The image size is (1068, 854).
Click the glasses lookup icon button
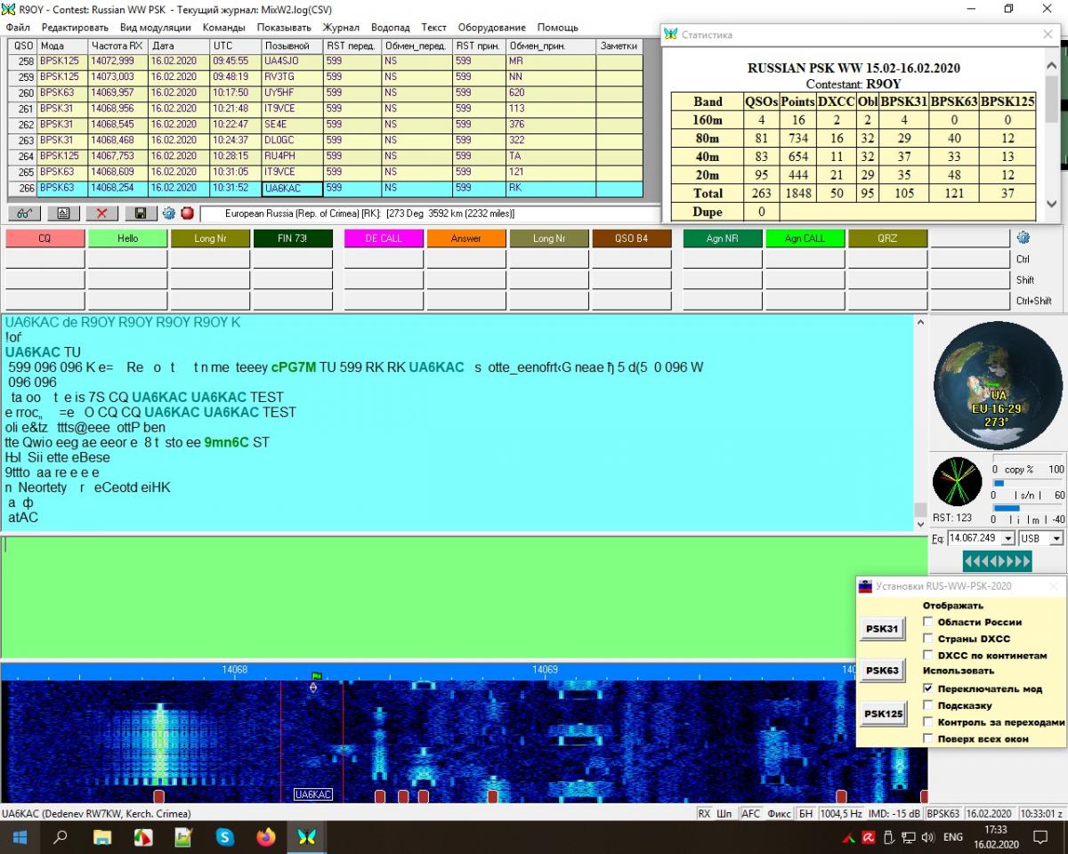pos(24,213)
